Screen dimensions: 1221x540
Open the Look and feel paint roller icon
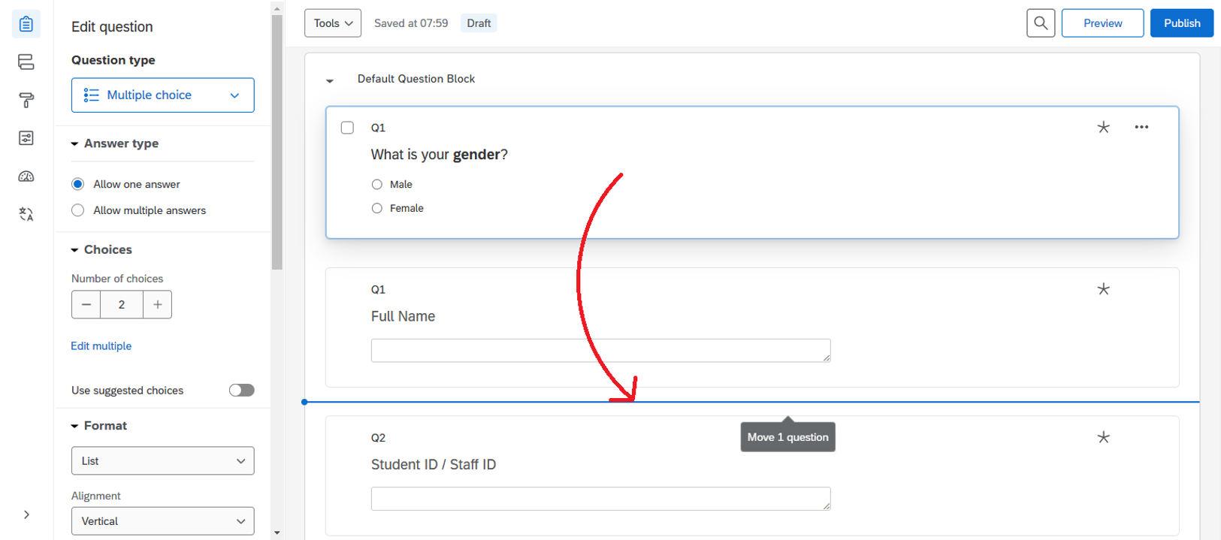(26, 100)
